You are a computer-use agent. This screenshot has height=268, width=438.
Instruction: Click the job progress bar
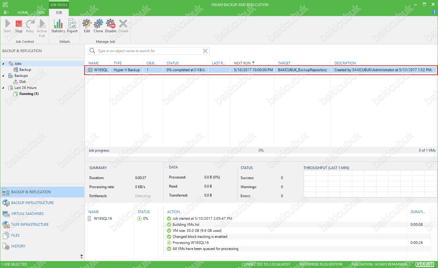[x=262, y=155]
